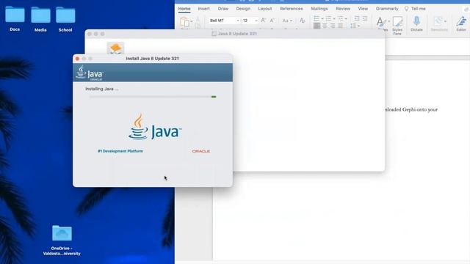Viewport: 470px width, 264px height.
Task: Open the line spacing dropdown in Word
Action: click(355, 26)
